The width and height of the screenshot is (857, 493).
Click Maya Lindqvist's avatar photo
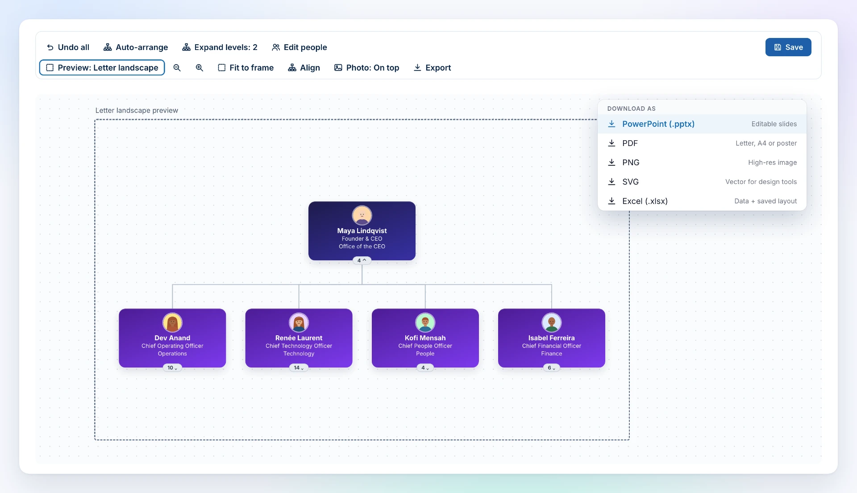(362, 215)
